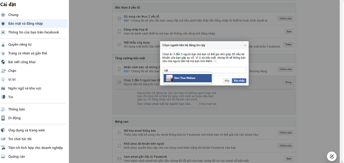The height and width of the screenshot is (163, 344).
Task: Click Đóng button for trusted contacts row
Action: click(x=288, y=82)
